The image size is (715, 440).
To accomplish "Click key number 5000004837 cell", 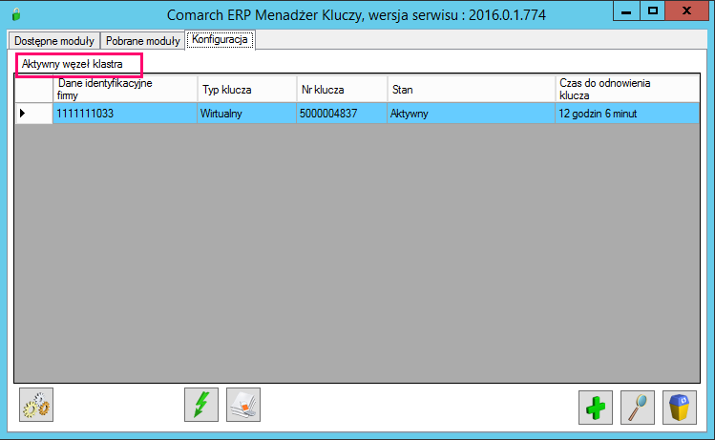I will pos(342,113).
